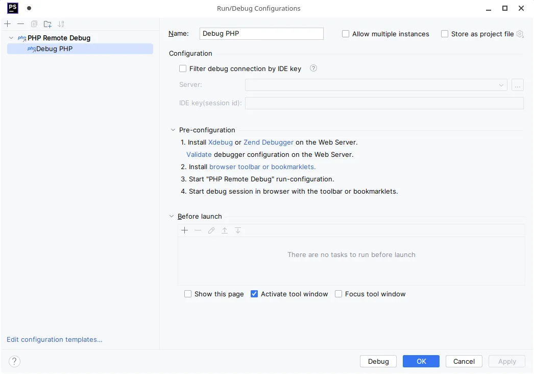This screenshot has height=374, width=534.
Task: Click the help icon beside IDE key filter
Action: [x=313, y=68]
